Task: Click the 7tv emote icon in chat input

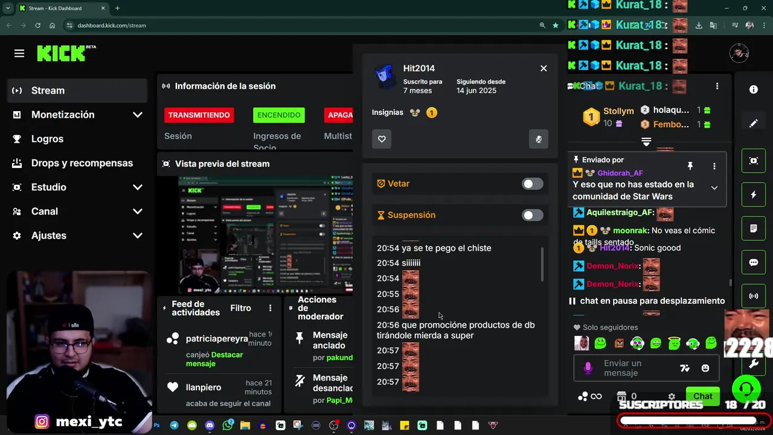Action: (x=685, y=368)
